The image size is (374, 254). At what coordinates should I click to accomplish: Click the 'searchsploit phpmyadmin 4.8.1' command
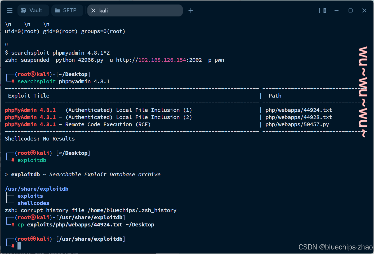(x=64, y=81)
